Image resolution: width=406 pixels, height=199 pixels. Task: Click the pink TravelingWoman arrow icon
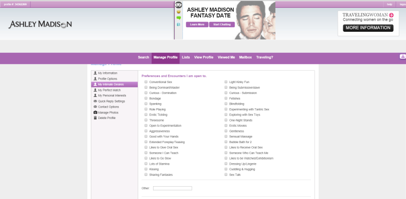click(x=391, y=15)
